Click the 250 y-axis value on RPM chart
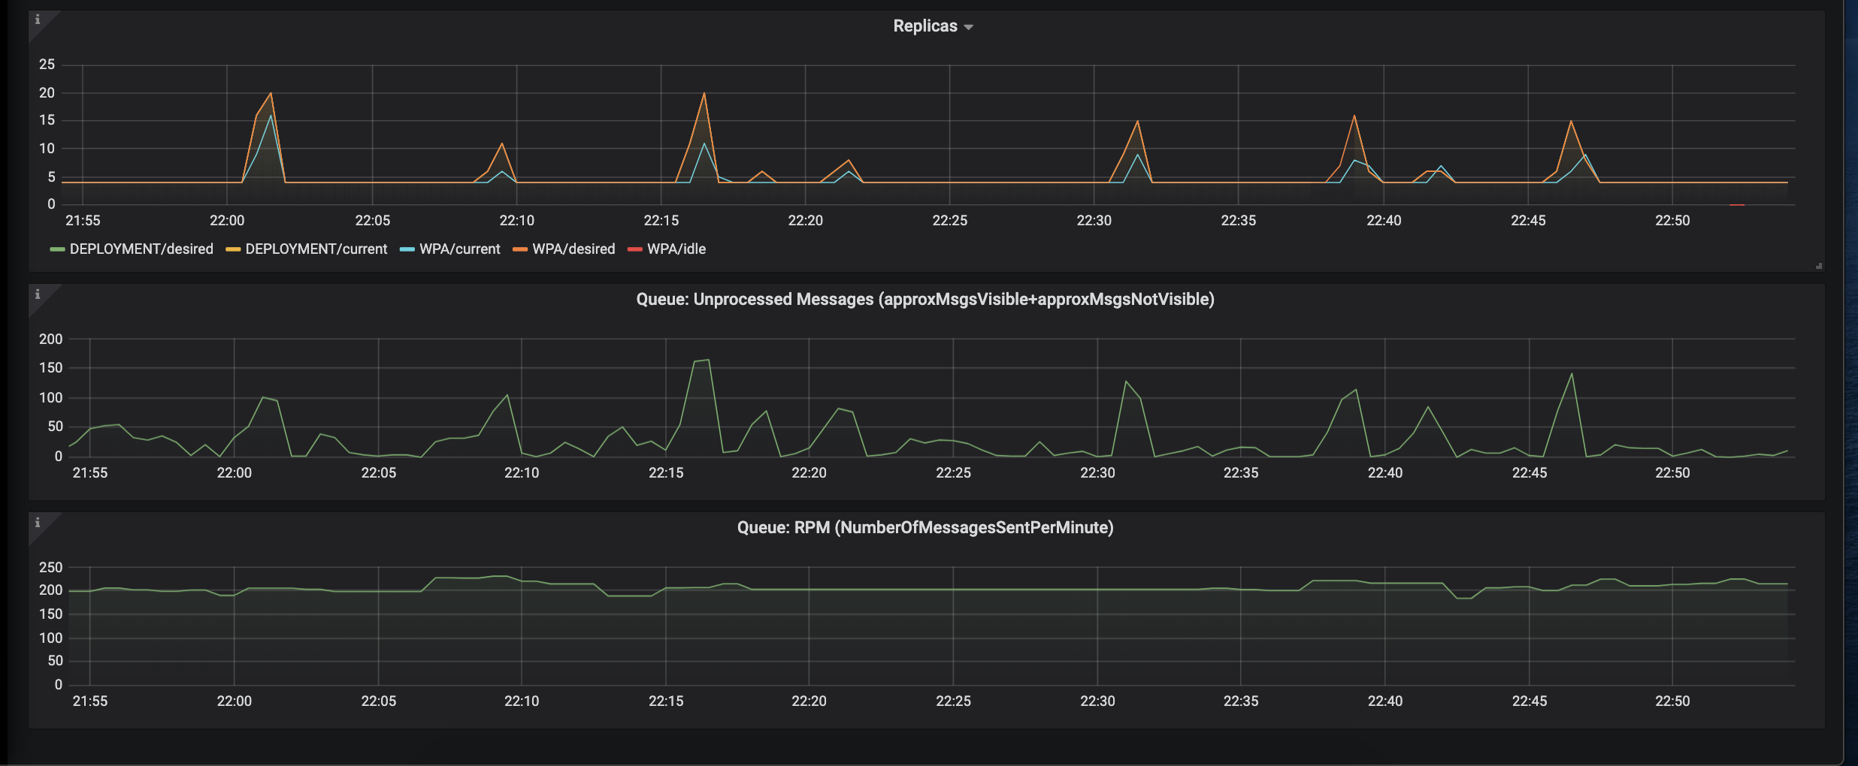 point(51,568)
